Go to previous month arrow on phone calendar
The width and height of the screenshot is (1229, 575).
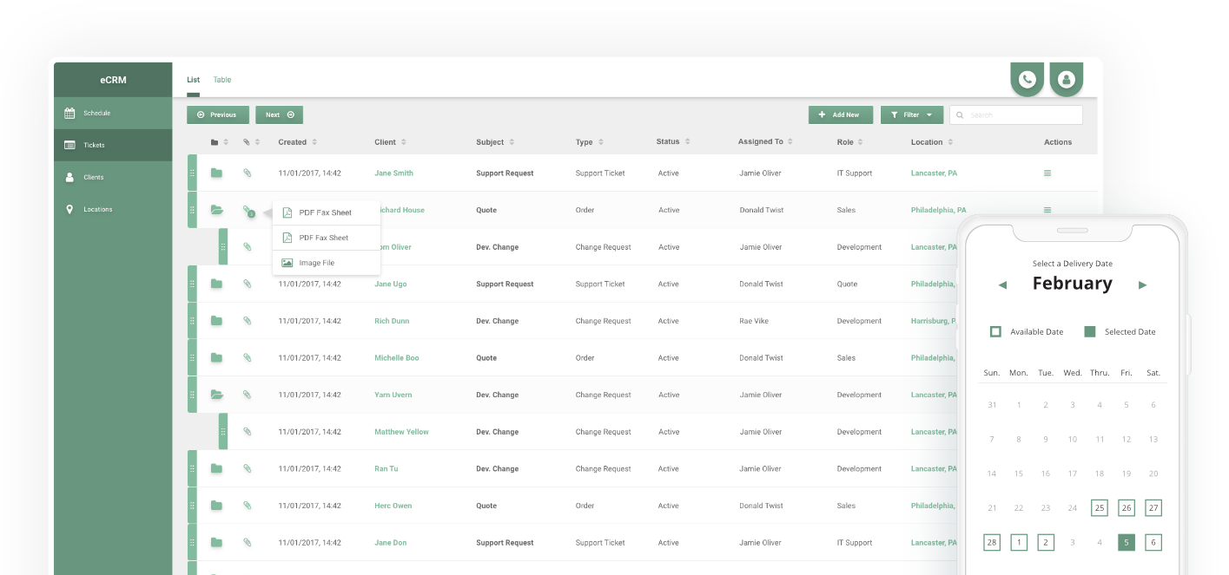[1002, 284]
